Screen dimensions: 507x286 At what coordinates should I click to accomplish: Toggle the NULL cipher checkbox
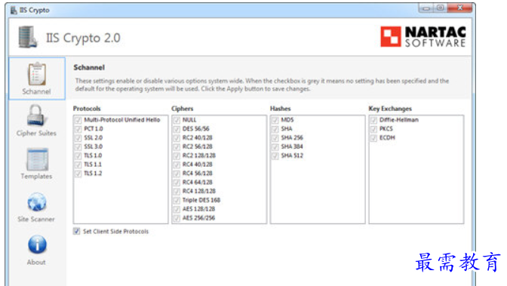click(177, 120)
